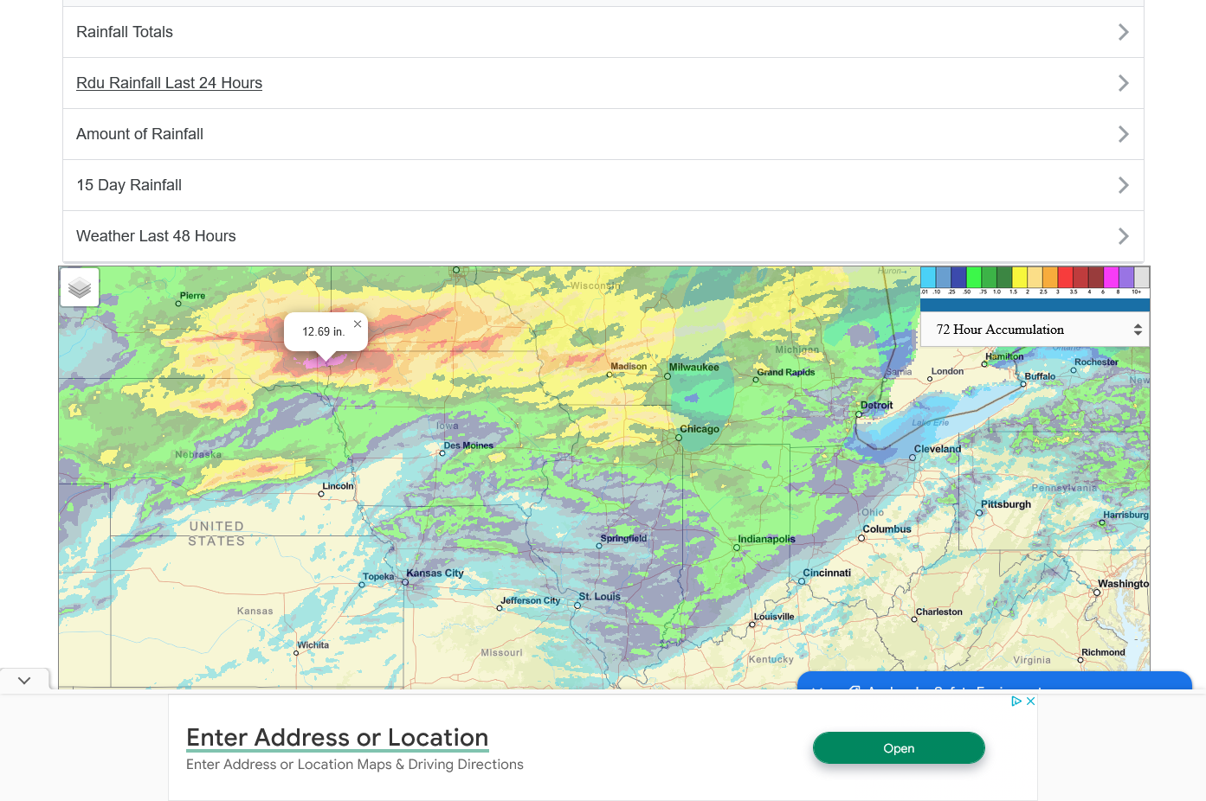Open the 72 Hour Accumulation dropdown
Viewport: 1206px width, 801px height.
[x=1035, y=330]
